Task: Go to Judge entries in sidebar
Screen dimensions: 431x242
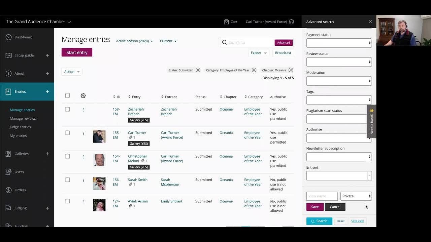Action: pos(20,127)
